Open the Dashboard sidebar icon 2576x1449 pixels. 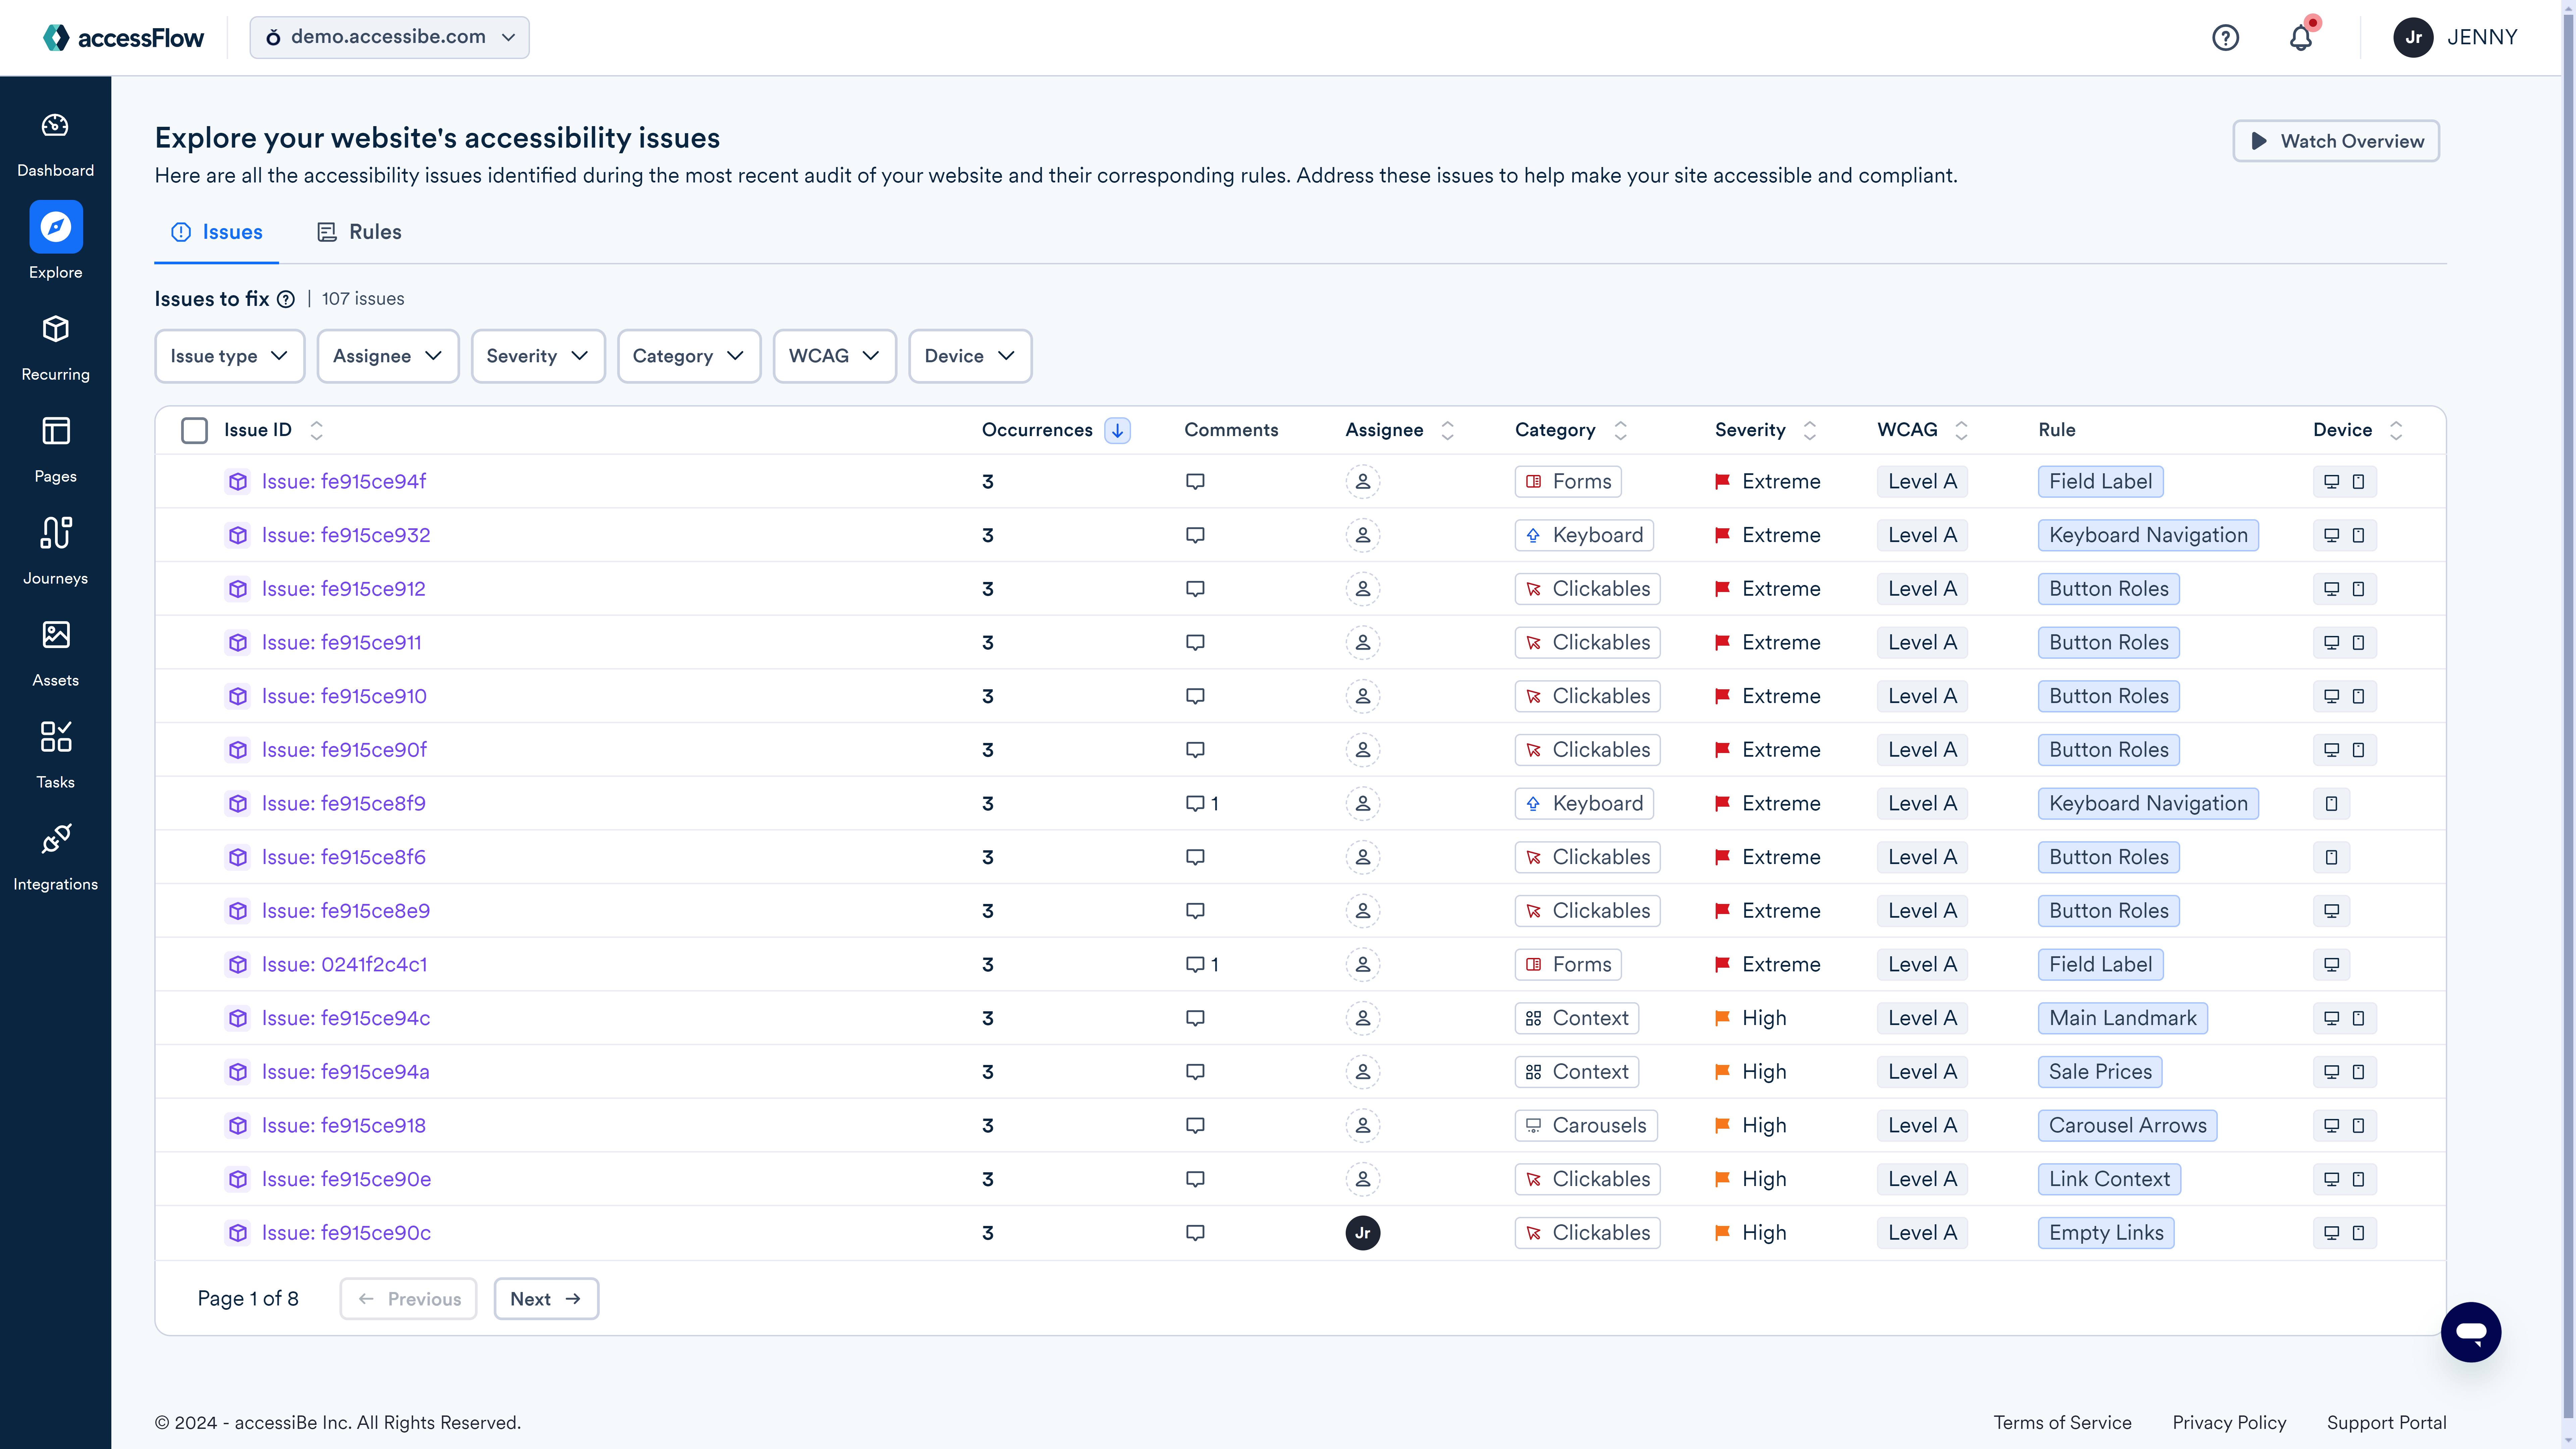[55, 126]
